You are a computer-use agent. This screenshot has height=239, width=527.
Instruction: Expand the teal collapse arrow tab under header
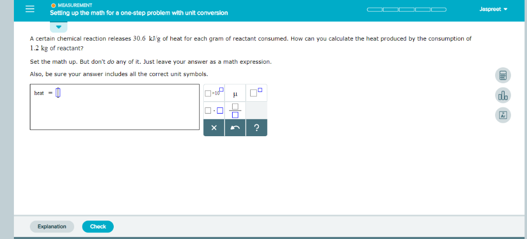[x=59, y=27]
